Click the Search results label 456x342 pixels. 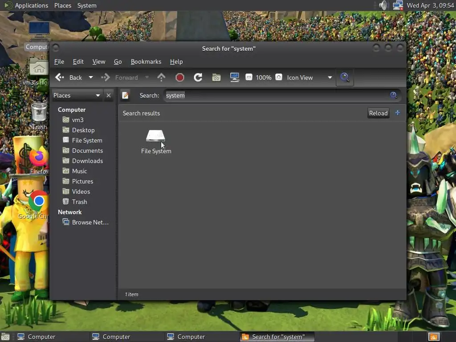[141, 113]
